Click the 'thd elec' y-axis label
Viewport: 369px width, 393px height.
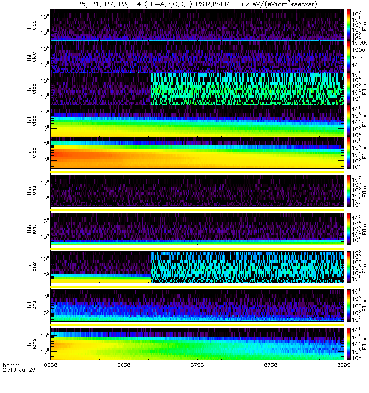pos(31,121)
